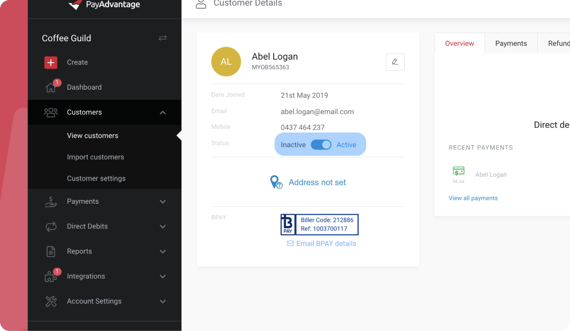Image resolution: width=570 pixels, height=331 pixels.
Task: Click the AL avatar circle
Action: click(x=226, y=62)
